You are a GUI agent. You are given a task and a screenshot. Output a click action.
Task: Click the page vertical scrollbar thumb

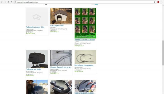(x=163, y=53)
